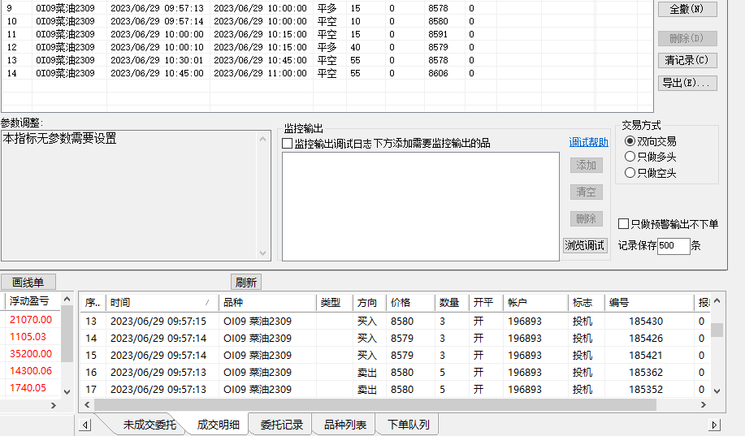
Task: Select 只做空头 trading mode
Action: pos(630,173)
